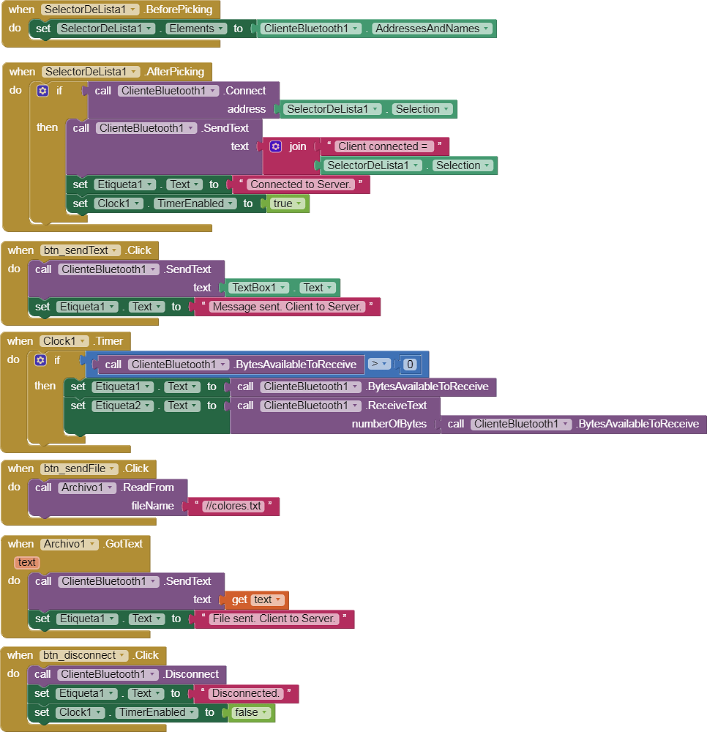707x732 pixels.
Task: Edit the "Disconnected." text string
Action: [245, 693]
